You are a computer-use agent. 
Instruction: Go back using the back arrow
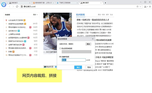(x=10, y=7)
